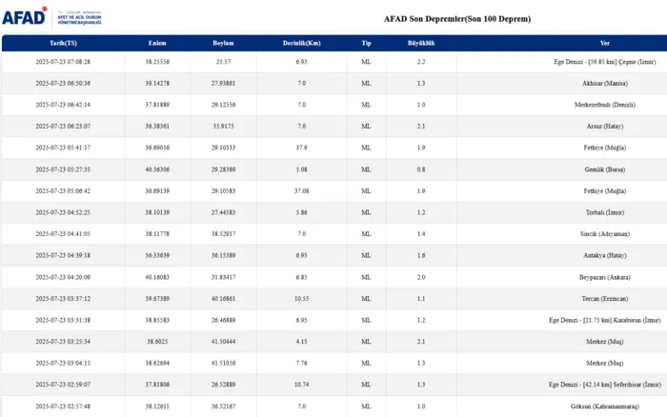Click the Yer column header
667x417 pixels.
tap(605, 43)
